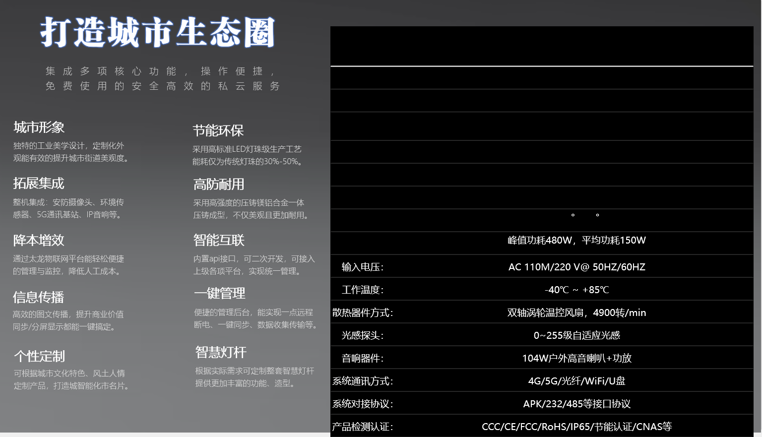Click the 打造城市生态圈 main title
This screenshot has height=437, width=762.
158,32
